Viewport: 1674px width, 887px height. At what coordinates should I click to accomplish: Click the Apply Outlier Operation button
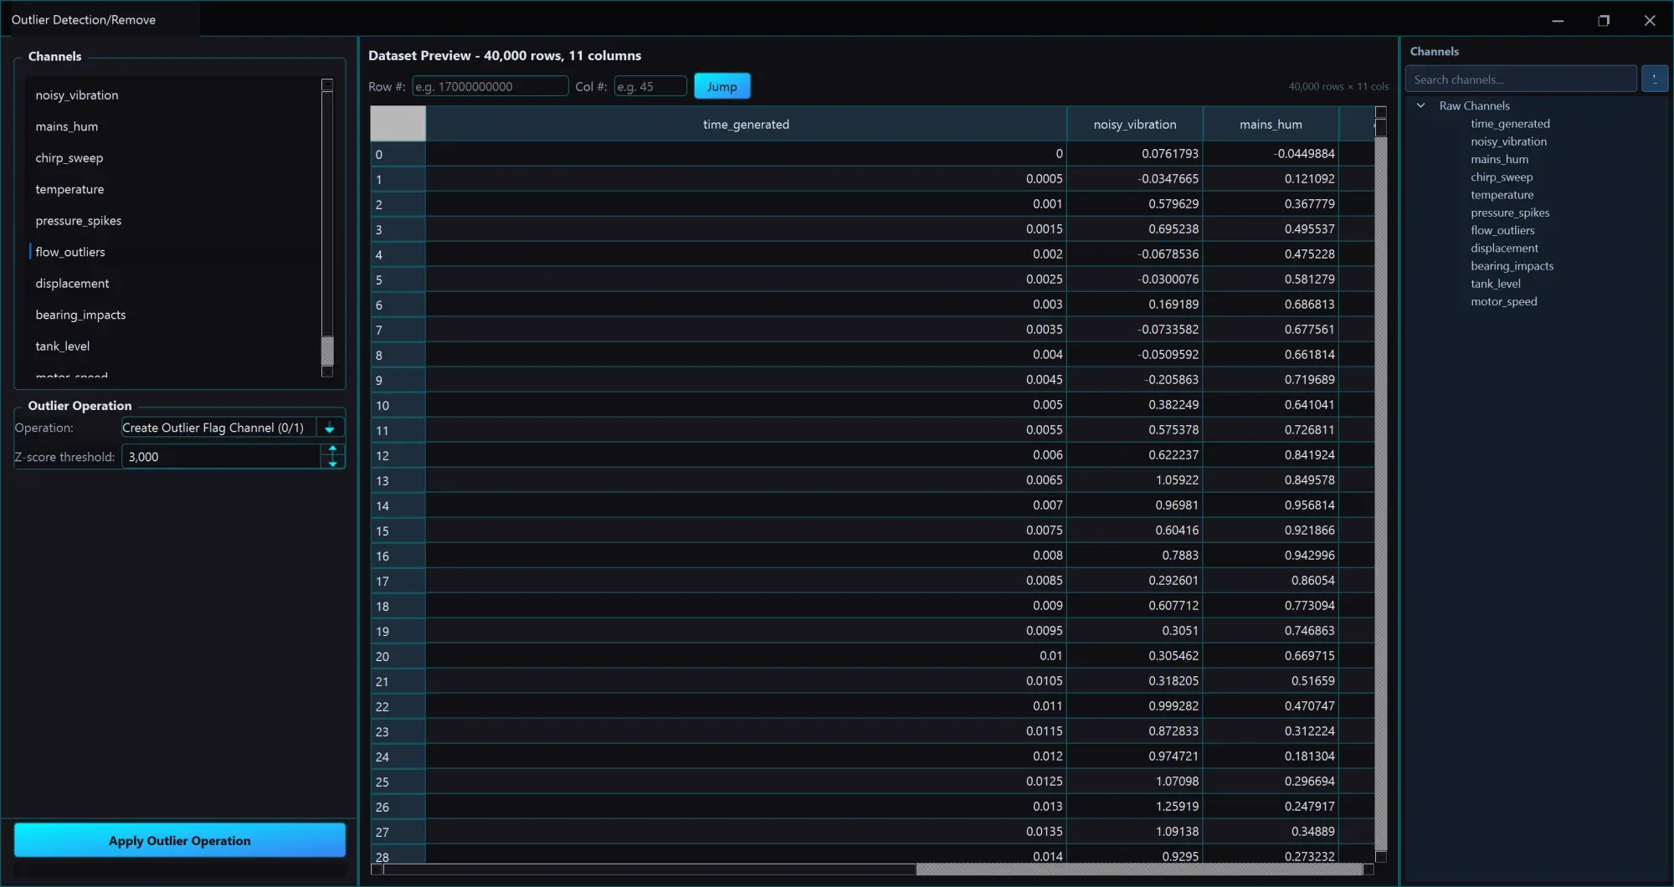[x=179, y=840]
